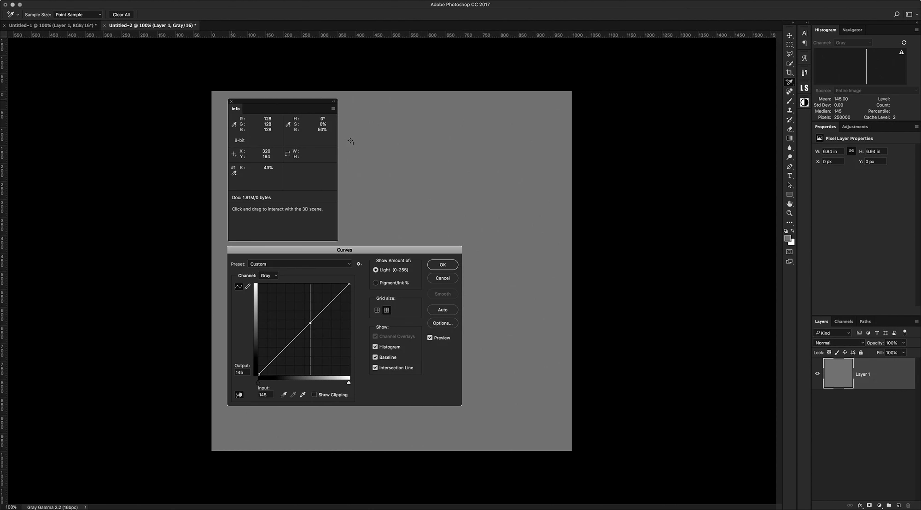The image size is (921, 510).
Task: Click the pencil draw-curve icon in Curves
Action: [x=248, y=287]
